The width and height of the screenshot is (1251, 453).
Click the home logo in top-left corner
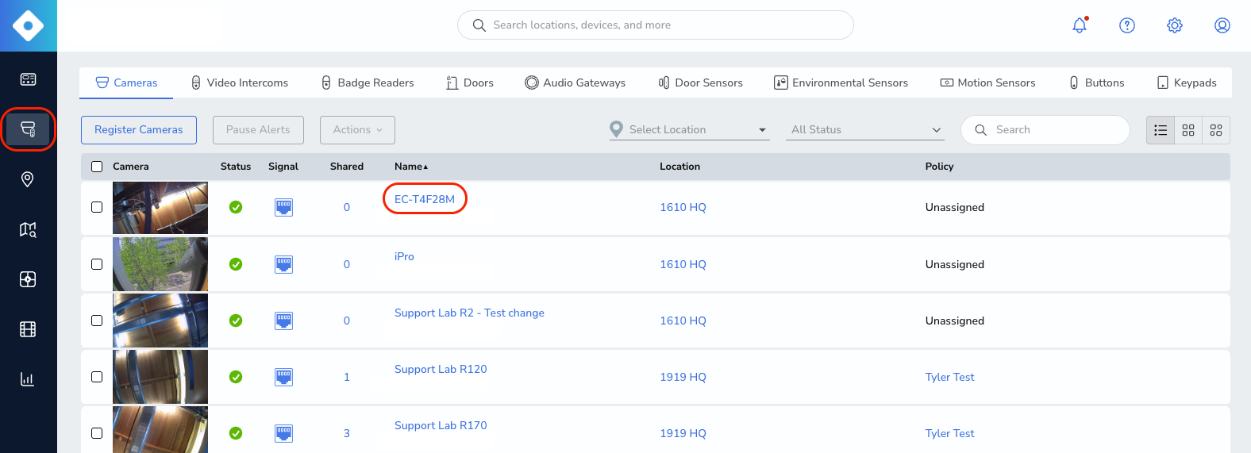click(x=29, y=25)
